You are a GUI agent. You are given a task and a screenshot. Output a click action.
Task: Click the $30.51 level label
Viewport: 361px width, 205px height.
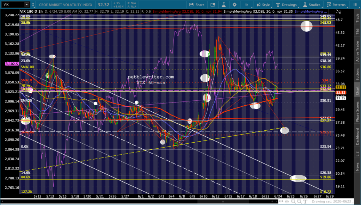click(x=325, y=100)
